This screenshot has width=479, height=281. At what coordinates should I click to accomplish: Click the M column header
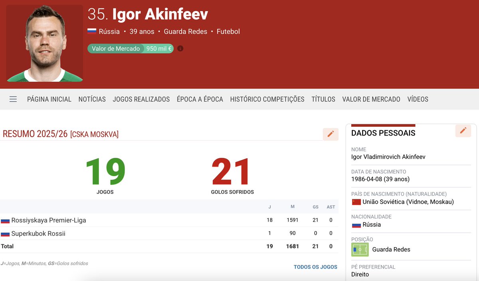coord(293,207)
